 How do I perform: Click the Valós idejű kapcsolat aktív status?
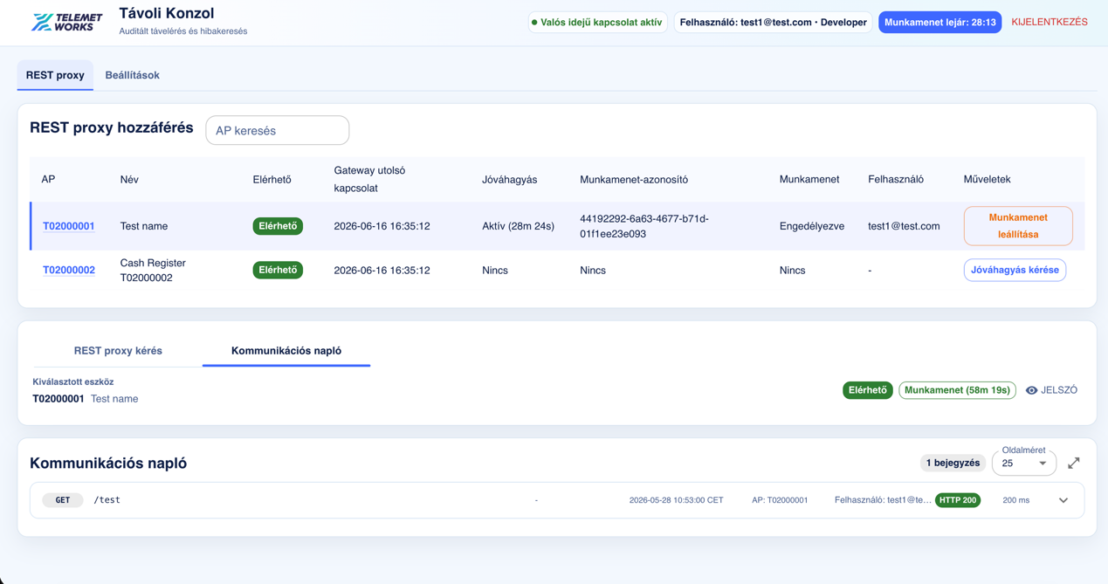597,22
